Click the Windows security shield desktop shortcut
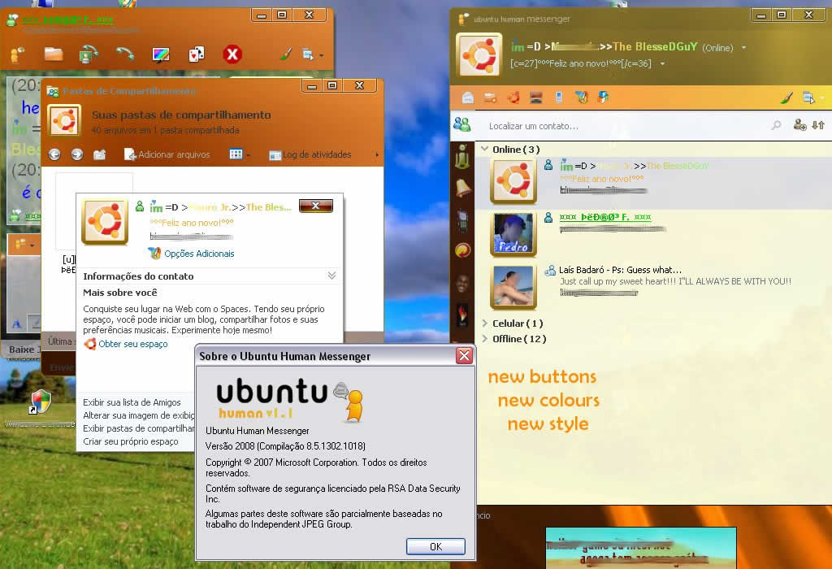 pyautogui.click(x=41, y=402)
